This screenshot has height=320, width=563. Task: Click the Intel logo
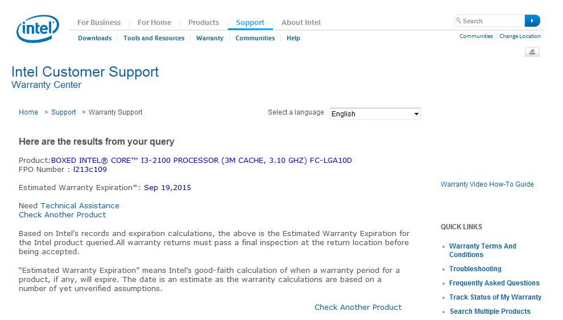[38, 28]
